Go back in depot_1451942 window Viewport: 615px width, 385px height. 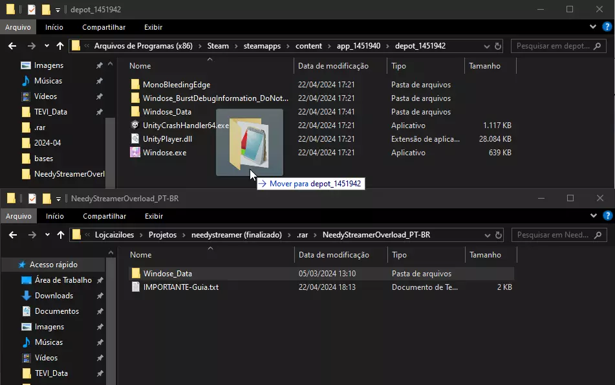click(12, 46)
